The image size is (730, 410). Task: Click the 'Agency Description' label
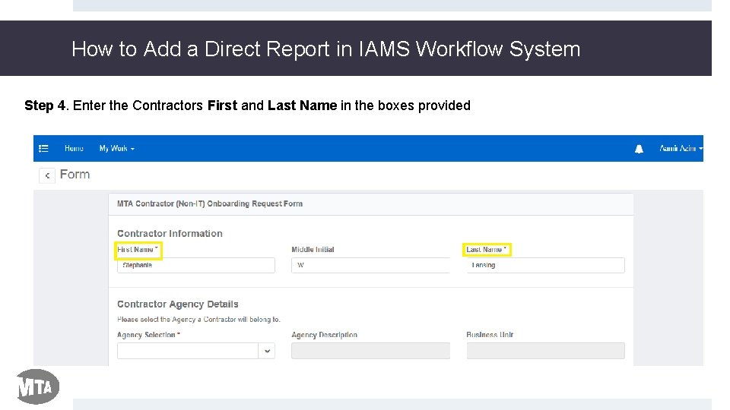pos(324,335)
